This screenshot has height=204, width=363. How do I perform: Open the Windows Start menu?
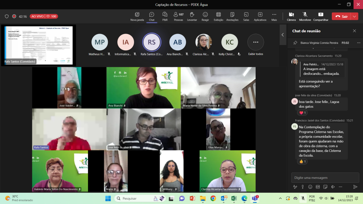tap(108, 198)
